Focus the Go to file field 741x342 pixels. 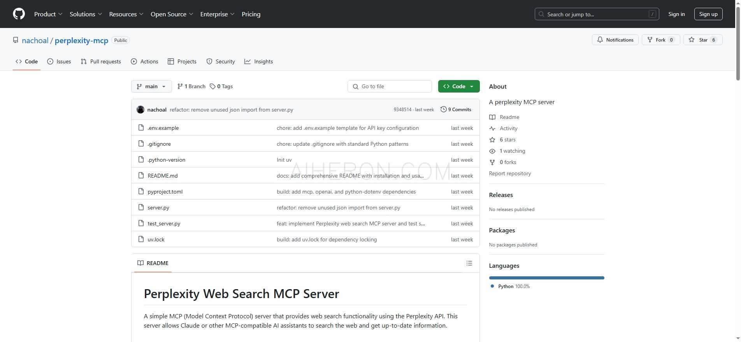[x=390, y=86]
